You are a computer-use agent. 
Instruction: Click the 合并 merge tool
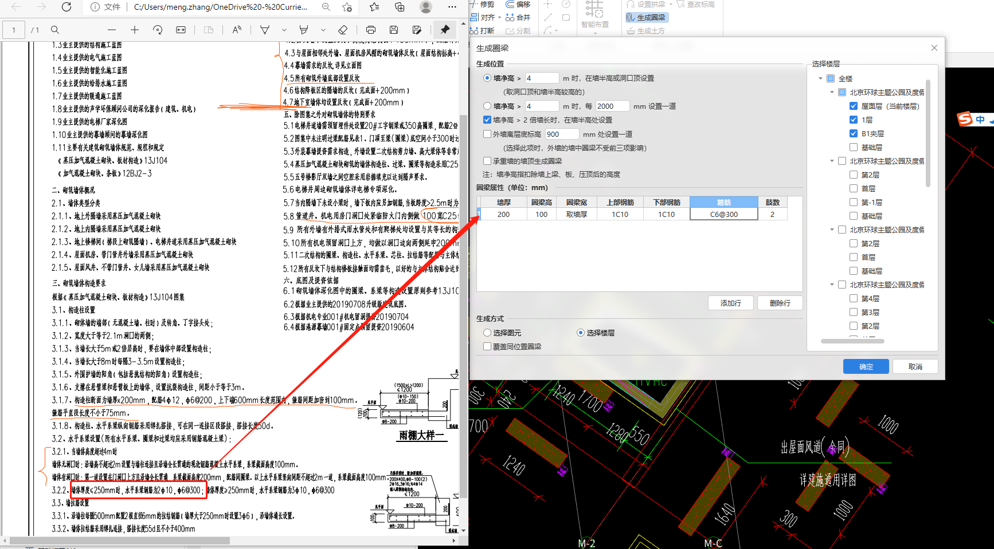coord(518,17)
